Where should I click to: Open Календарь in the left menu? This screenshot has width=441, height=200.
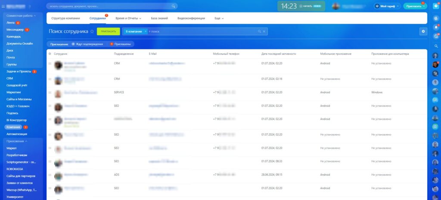coord(13,36)
